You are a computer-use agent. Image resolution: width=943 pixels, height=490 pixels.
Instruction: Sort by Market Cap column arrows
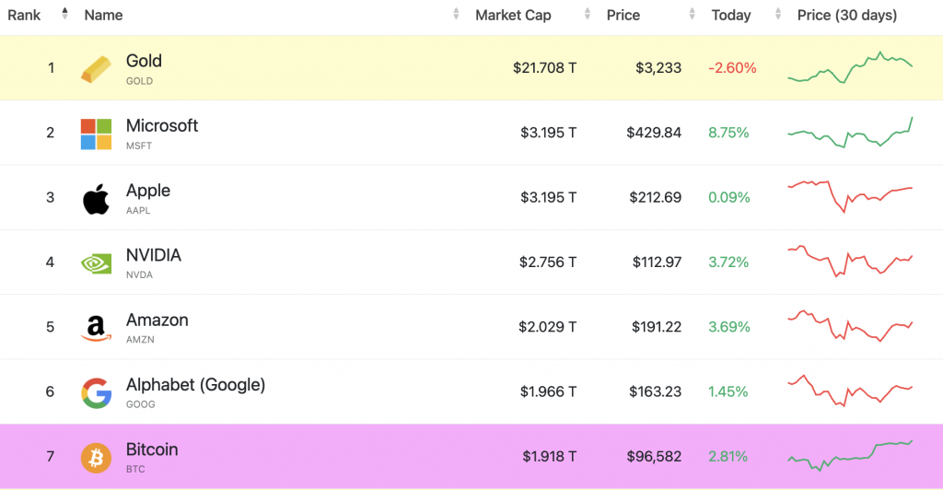pyautogui.click(x=588, y=15)
